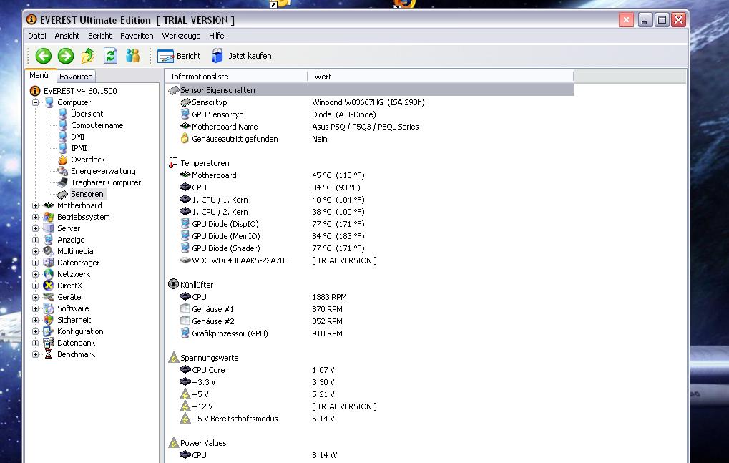The height and width of the screenshot is (463, 729).
Task: Expand the Datenbank tree node
Action: [x=35, y=343]
